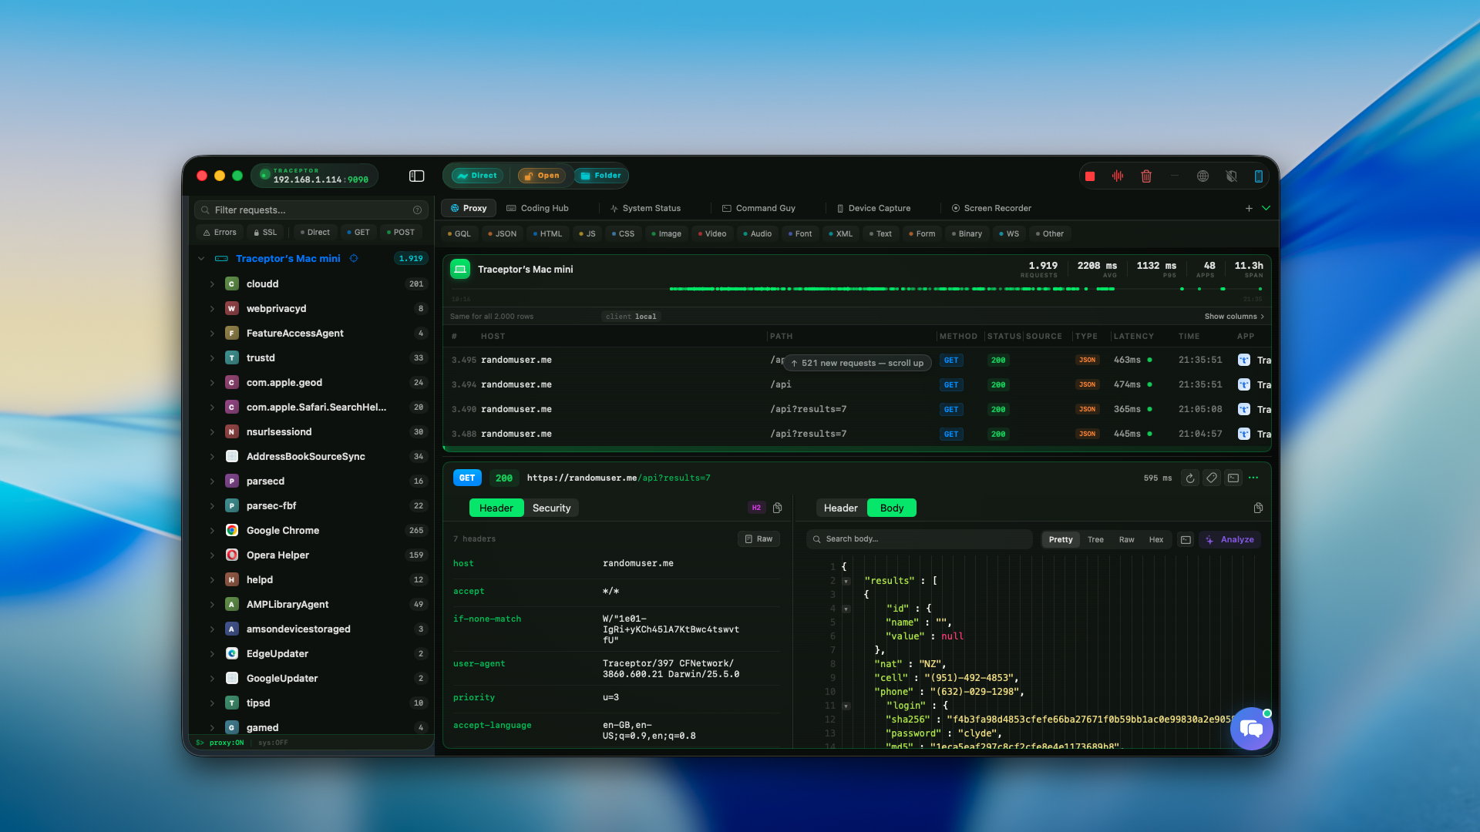Click the terminal icon next to tag icon
The height and width of the screenshot is (832, 1480).
(1233, 478)
